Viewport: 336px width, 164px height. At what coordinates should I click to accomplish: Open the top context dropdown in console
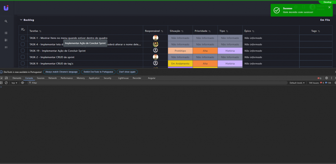(x=14, y=83)
